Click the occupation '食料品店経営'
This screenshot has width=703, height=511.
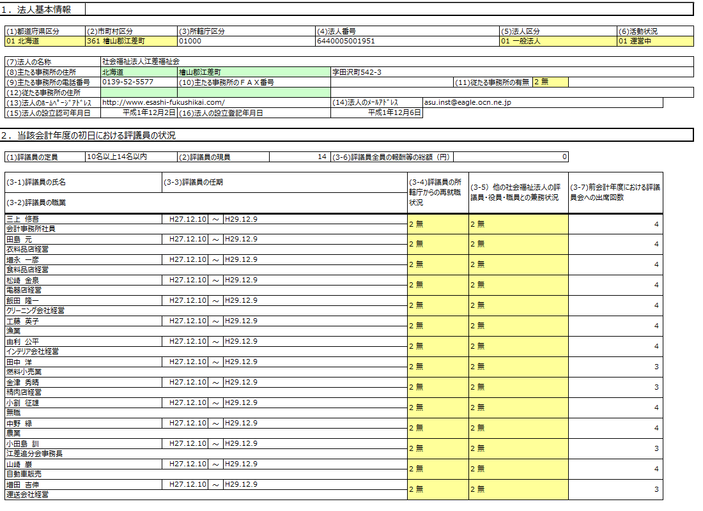[206, 270]
